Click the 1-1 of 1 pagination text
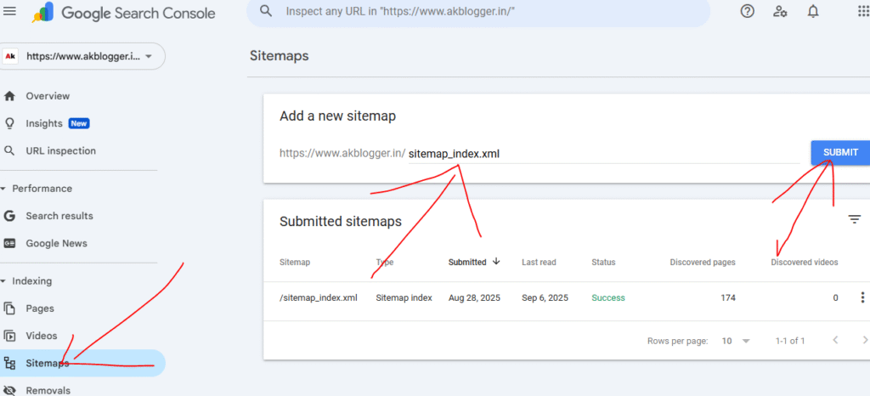Screen dimensions: 870x396 click(x=790, y=341)
